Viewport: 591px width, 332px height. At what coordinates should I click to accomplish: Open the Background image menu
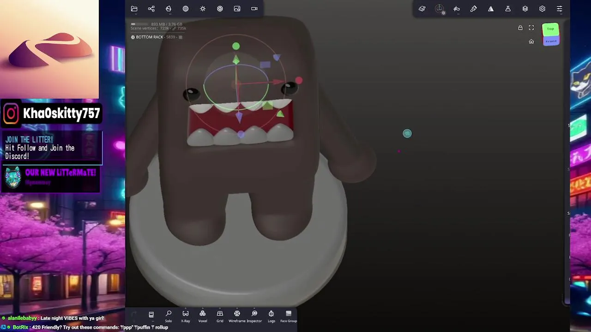pyautogui.click(x=237, y=9)
